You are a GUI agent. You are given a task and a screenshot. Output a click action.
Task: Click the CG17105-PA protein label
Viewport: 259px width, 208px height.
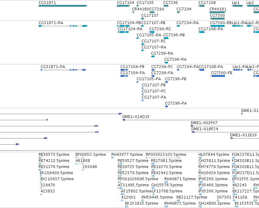[149, 79]
